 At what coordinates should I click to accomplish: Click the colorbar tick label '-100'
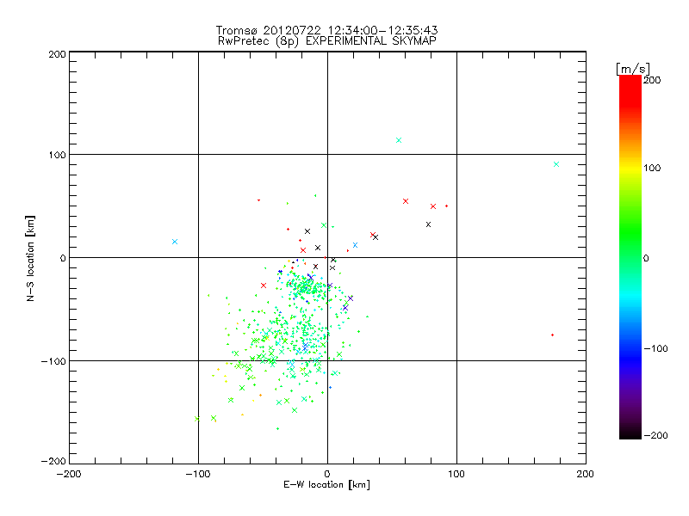[655, 348]
